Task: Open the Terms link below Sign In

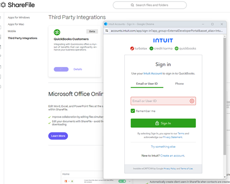Action: click(x=181, y=133)
